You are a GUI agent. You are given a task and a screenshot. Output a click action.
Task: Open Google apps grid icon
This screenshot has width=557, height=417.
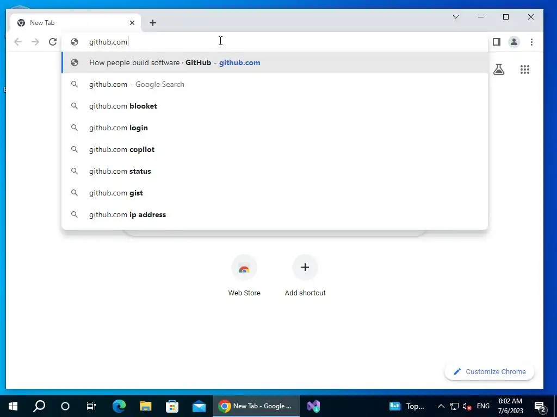tap(525, 69)
